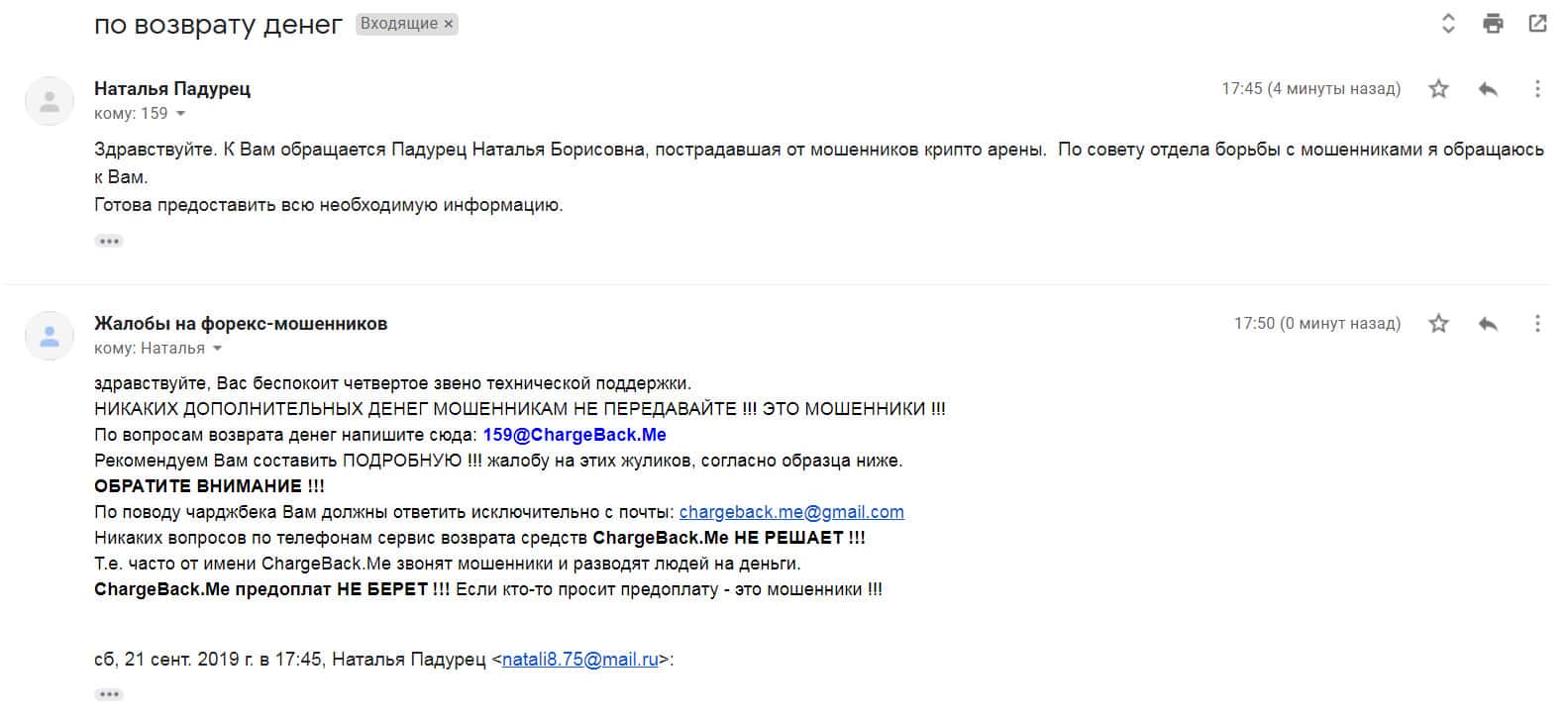Star the Жалобы на форекс-мошенников message
The image size is (1568, 723).
[x=1438, y=324]
